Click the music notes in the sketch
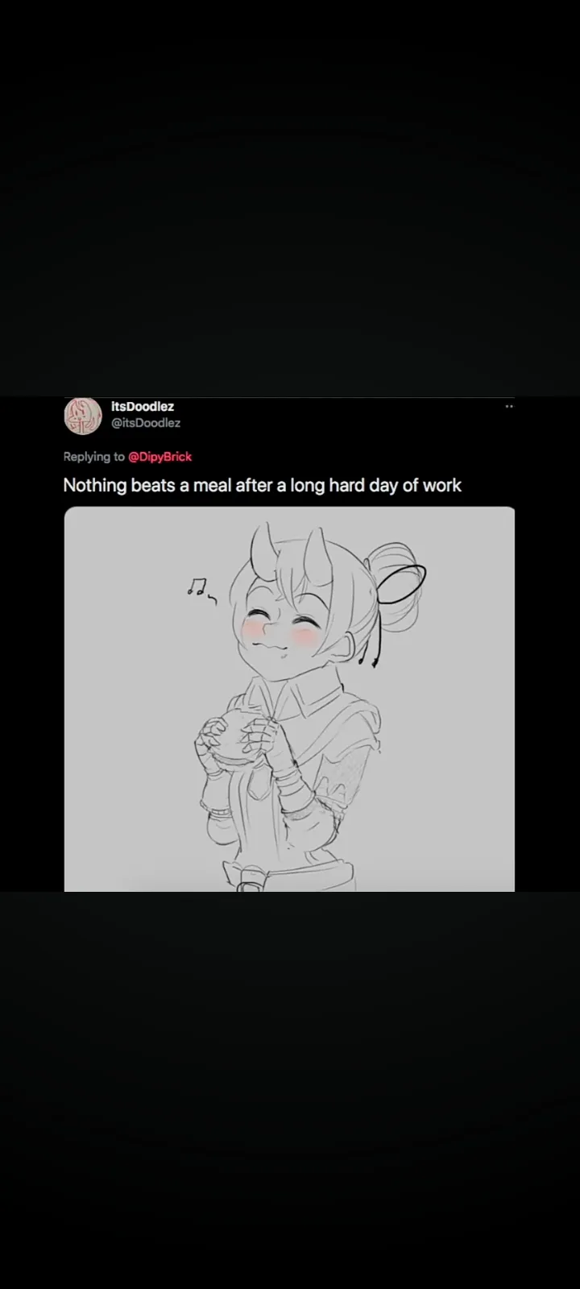 point(201,591)
